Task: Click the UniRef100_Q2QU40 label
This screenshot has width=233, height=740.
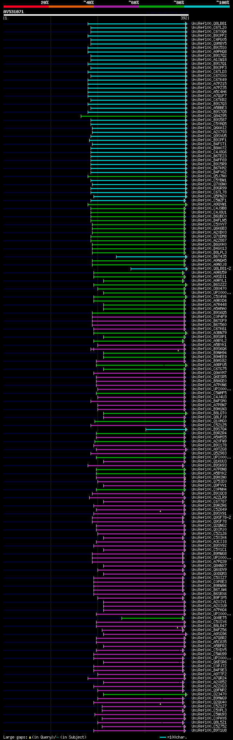Action: (x=209, y=702)
